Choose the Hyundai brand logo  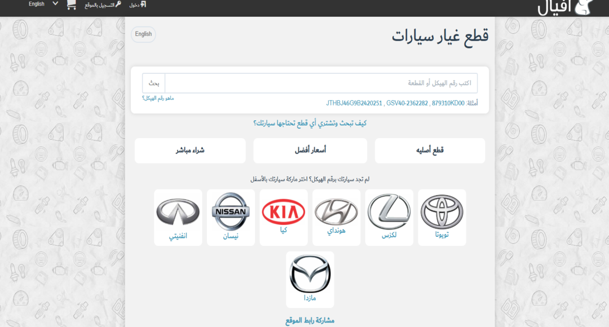(x=336, y=211)
